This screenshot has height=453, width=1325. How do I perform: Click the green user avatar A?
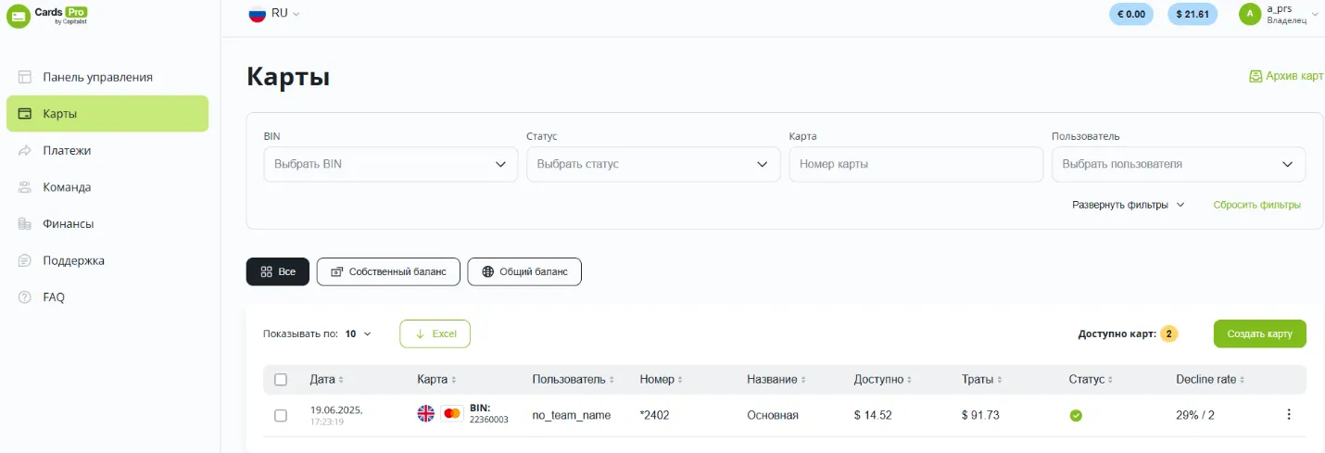[x=1250, y=14]
